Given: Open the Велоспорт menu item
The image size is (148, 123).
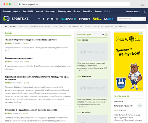Looking at the screenshot, I should [x=50, y=11].
